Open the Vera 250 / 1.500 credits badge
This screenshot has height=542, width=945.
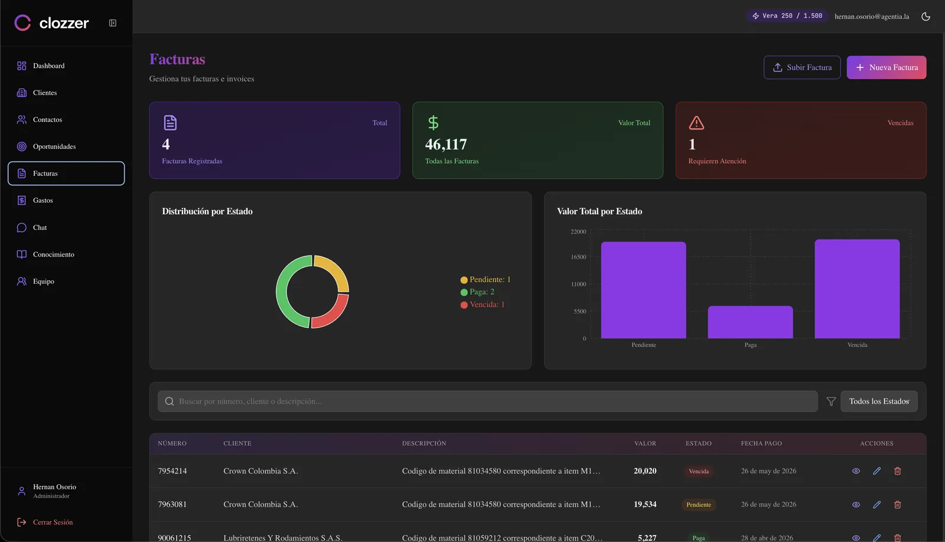click(x=787, y=16)
